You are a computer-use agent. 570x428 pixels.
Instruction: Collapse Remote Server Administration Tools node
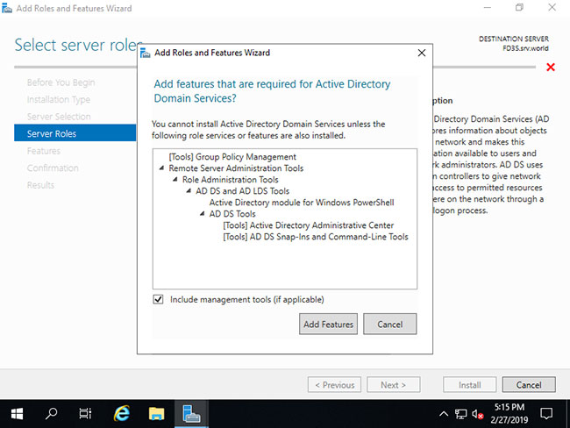pyautogui.click(x=161, y=168)
